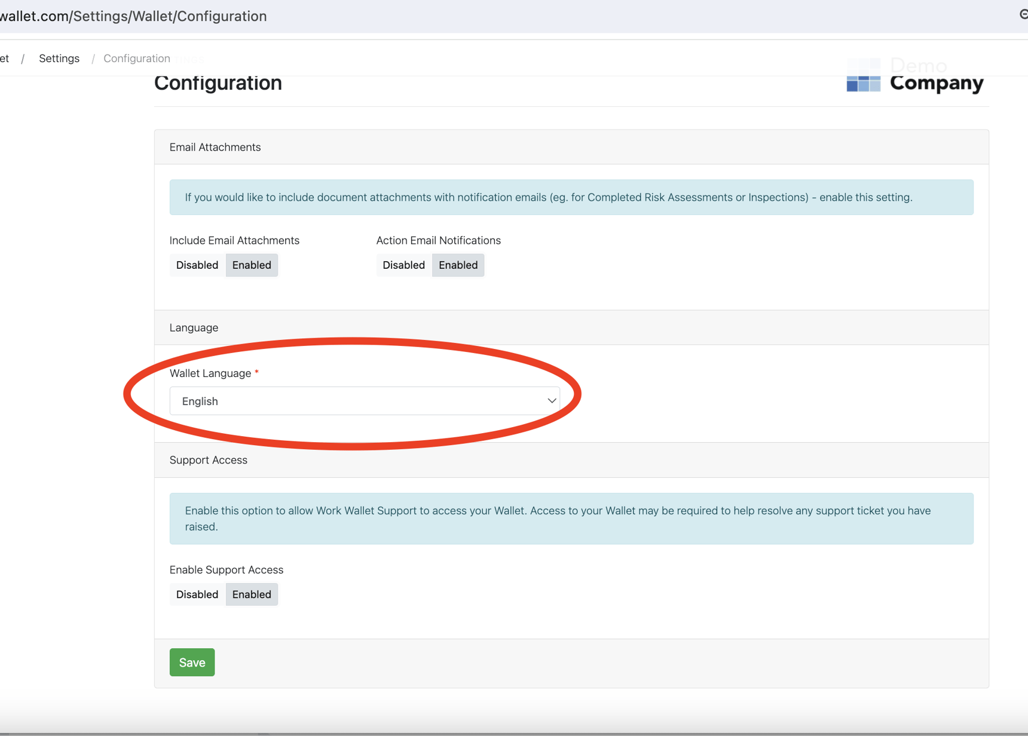Viewport: 1028px width, 736px height.
Task: Click the Work Wallet Support info message
Action: (571, 519)
